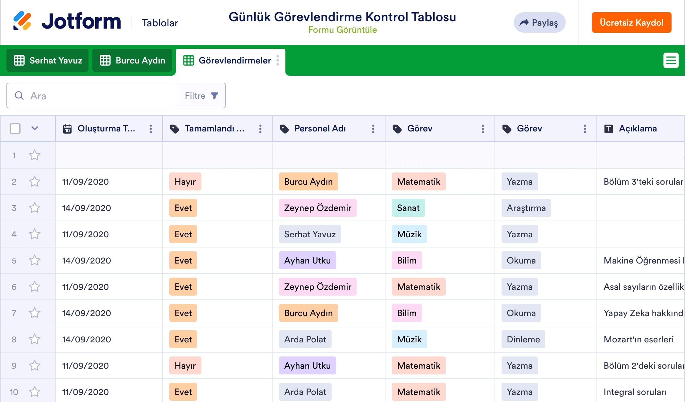
Task: Click the Sanat colored tag in row 3
Action: coord(408,208)
